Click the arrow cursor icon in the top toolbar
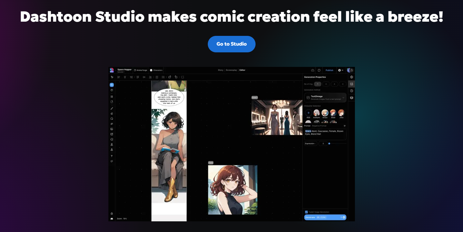 pos(112,77)
